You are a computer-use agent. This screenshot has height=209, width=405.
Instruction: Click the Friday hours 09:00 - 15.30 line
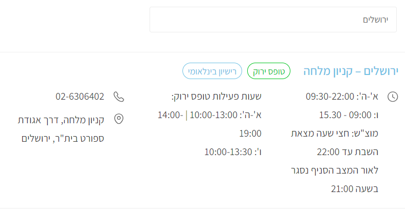point(349,115)
